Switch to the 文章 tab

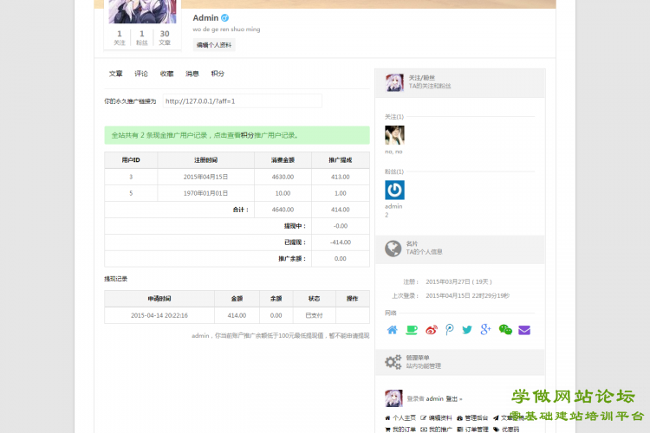115,74
